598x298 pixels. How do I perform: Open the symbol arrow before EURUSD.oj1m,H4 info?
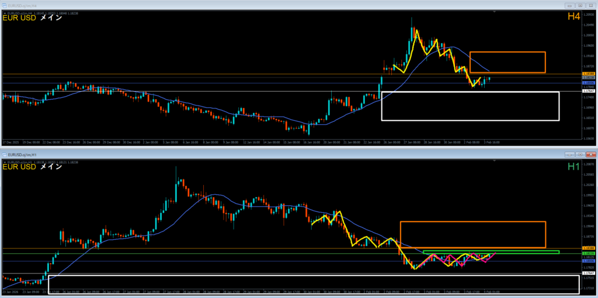click(5, 14)
